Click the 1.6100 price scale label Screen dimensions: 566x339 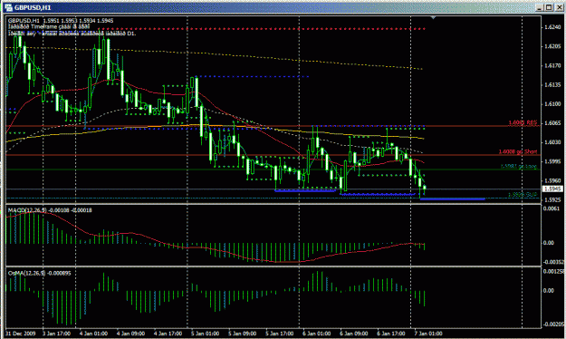(552, 103)
